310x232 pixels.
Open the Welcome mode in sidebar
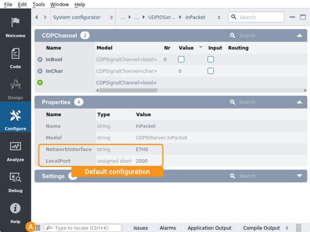pyautogui.click(x=15, y=27)
